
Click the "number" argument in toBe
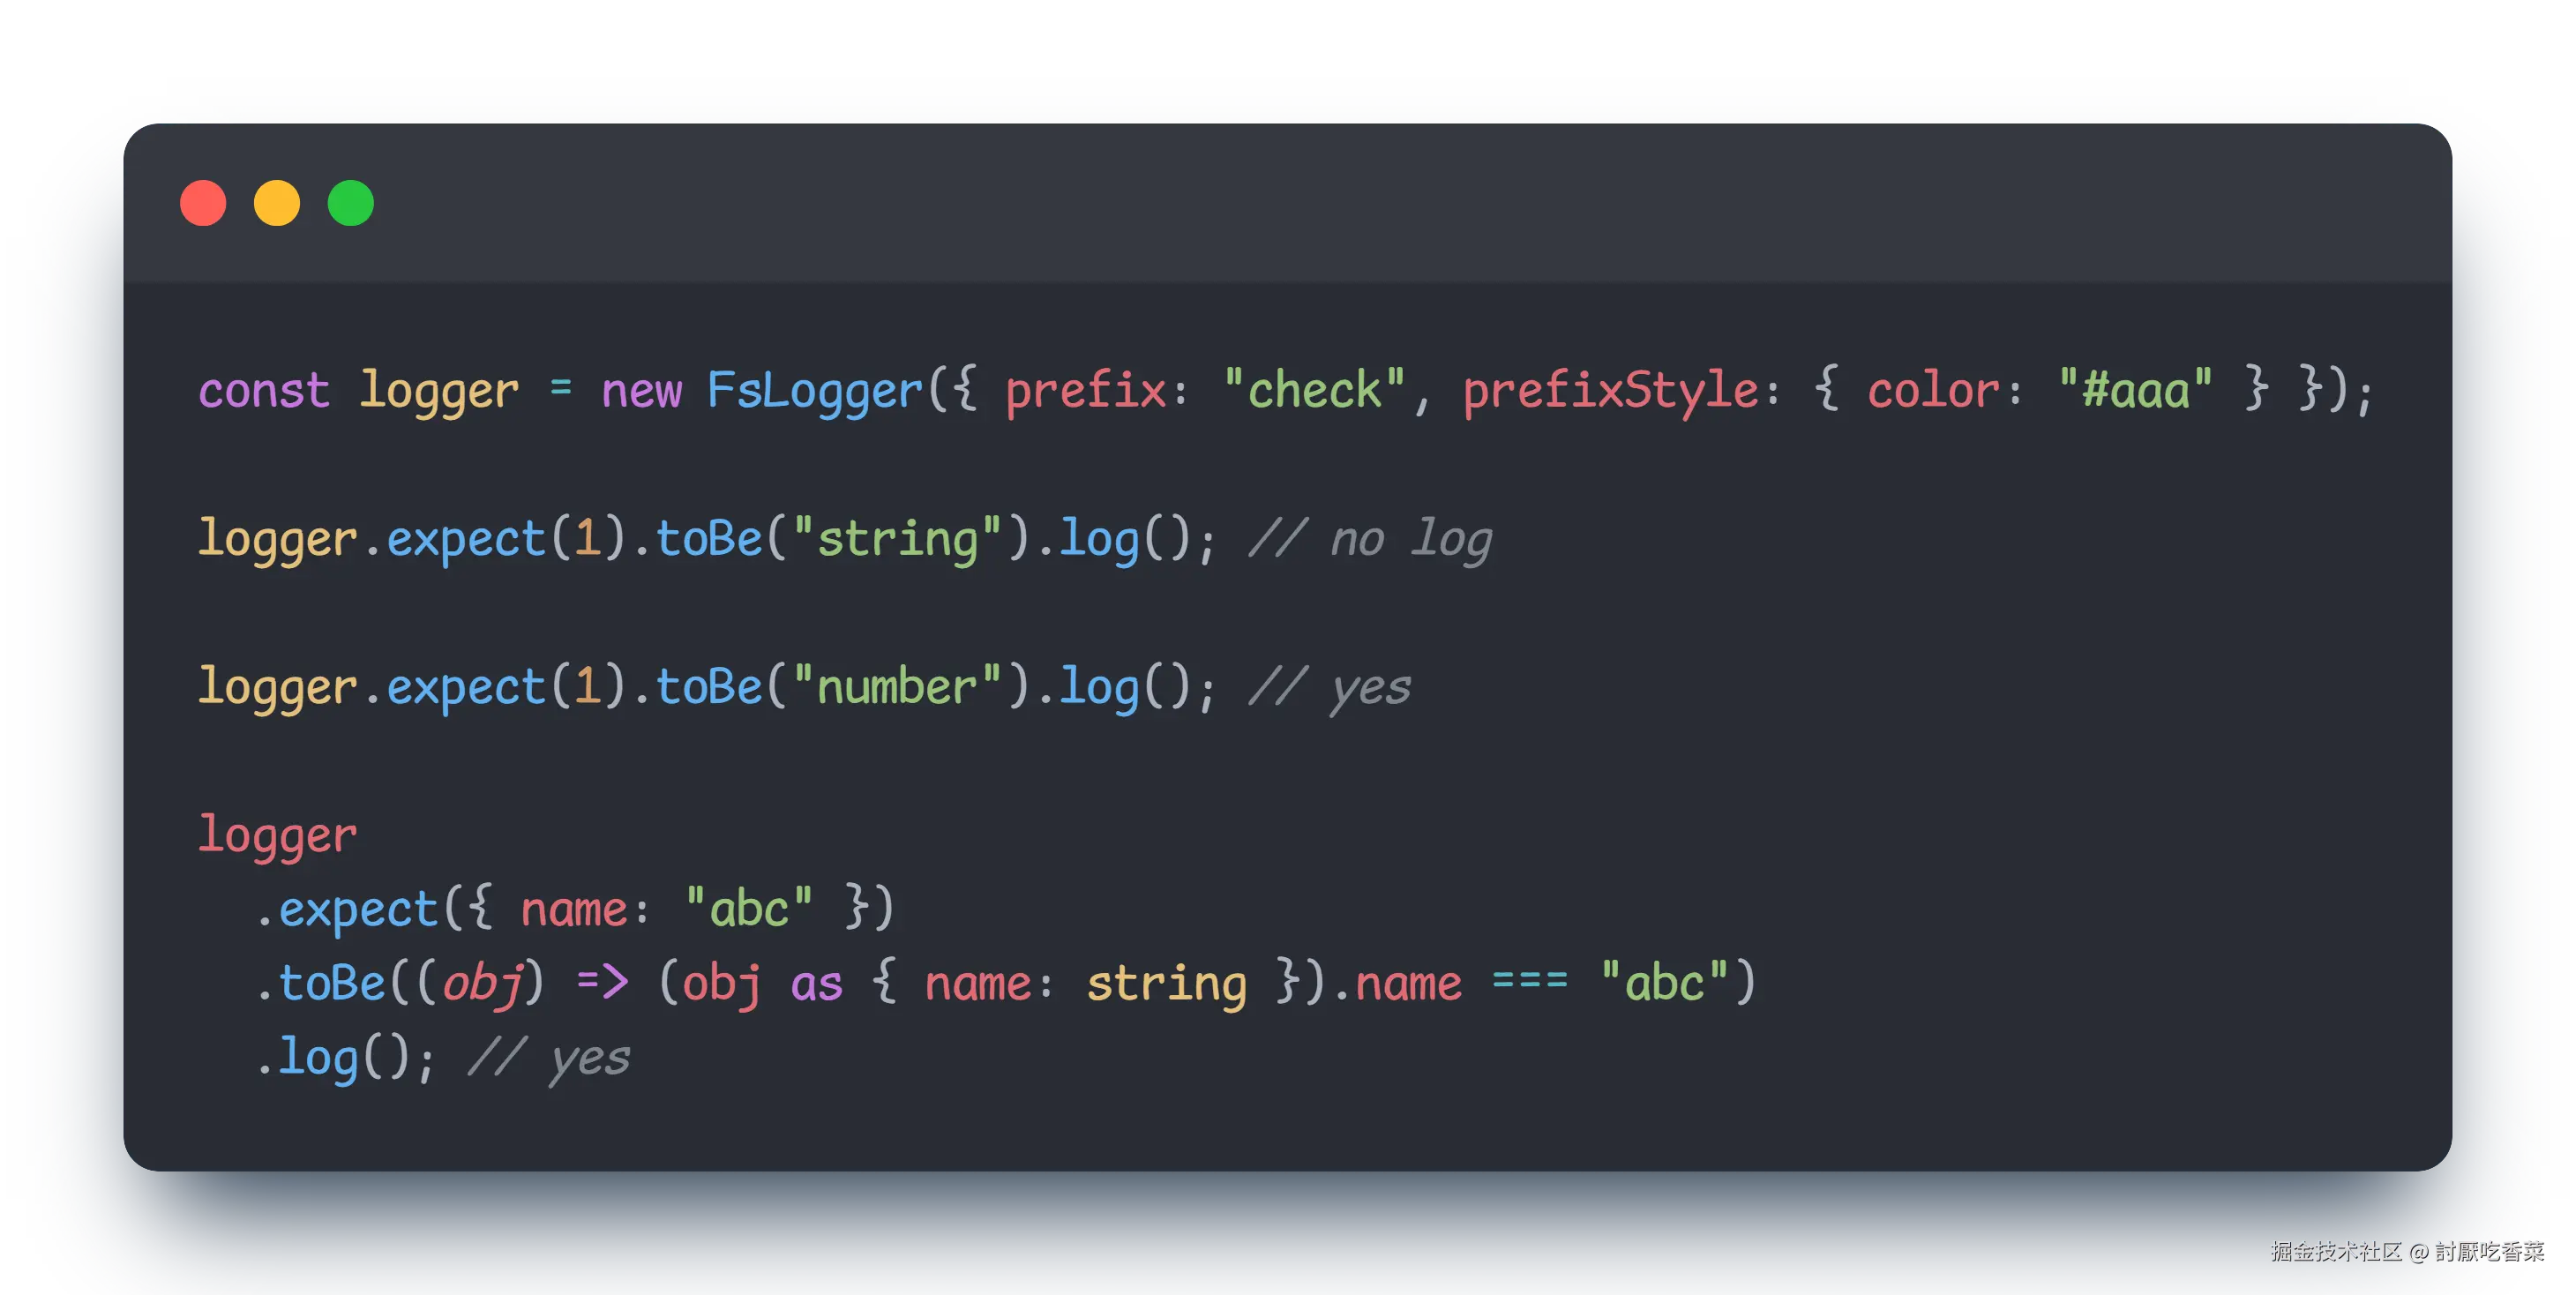click(x=896, y=687)
